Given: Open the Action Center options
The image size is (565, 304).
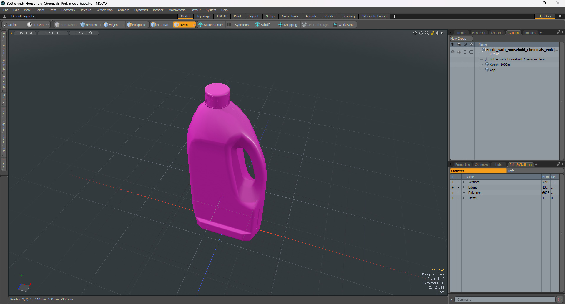Looking at the screenshot, I should click(x=211, y=25).
